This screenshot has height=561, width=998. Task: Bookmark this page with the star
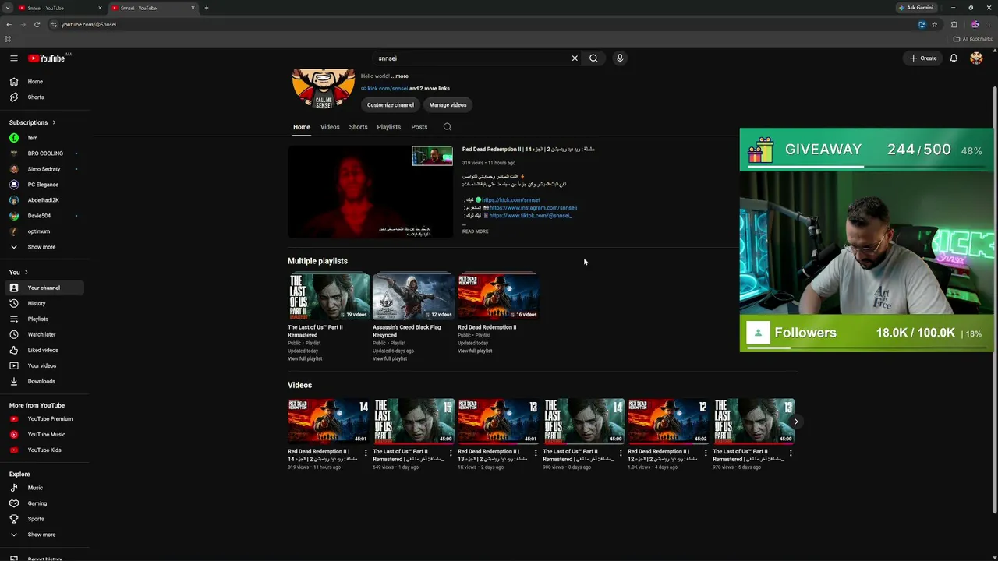934,24
